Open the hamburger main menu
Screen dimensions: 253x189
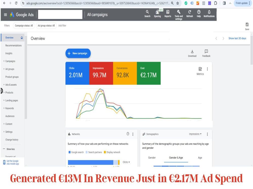[5, 15]
